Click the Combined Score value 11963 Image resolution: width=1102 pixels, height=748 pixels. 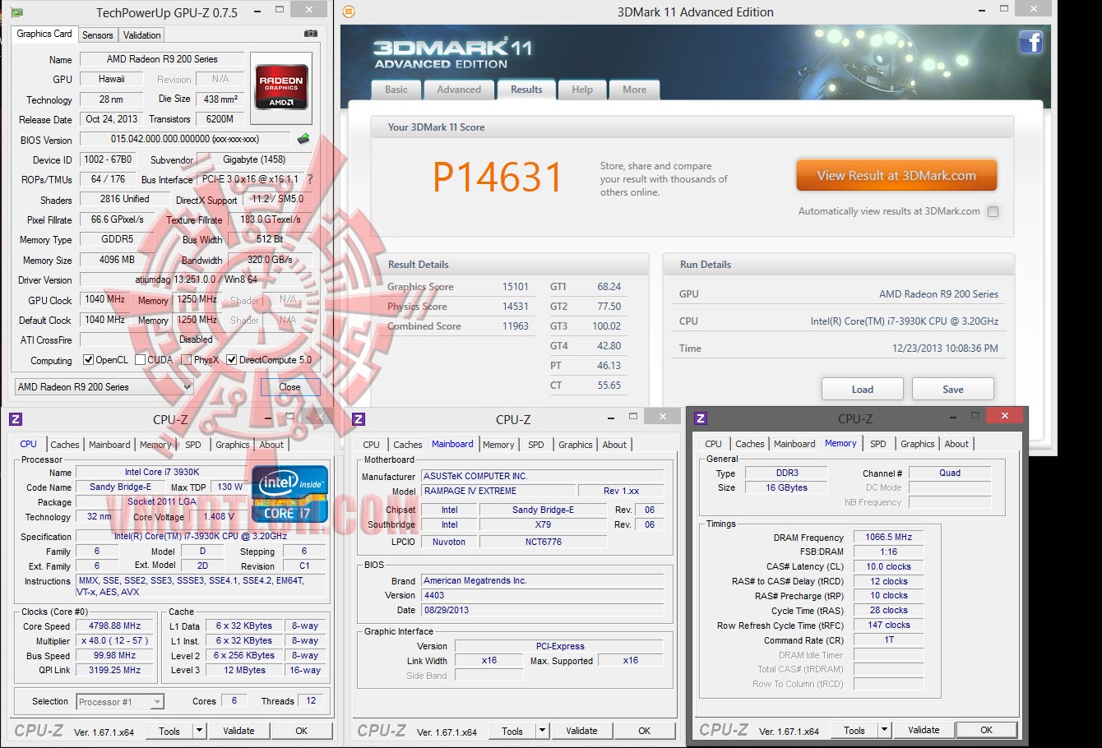click(516, 326)
